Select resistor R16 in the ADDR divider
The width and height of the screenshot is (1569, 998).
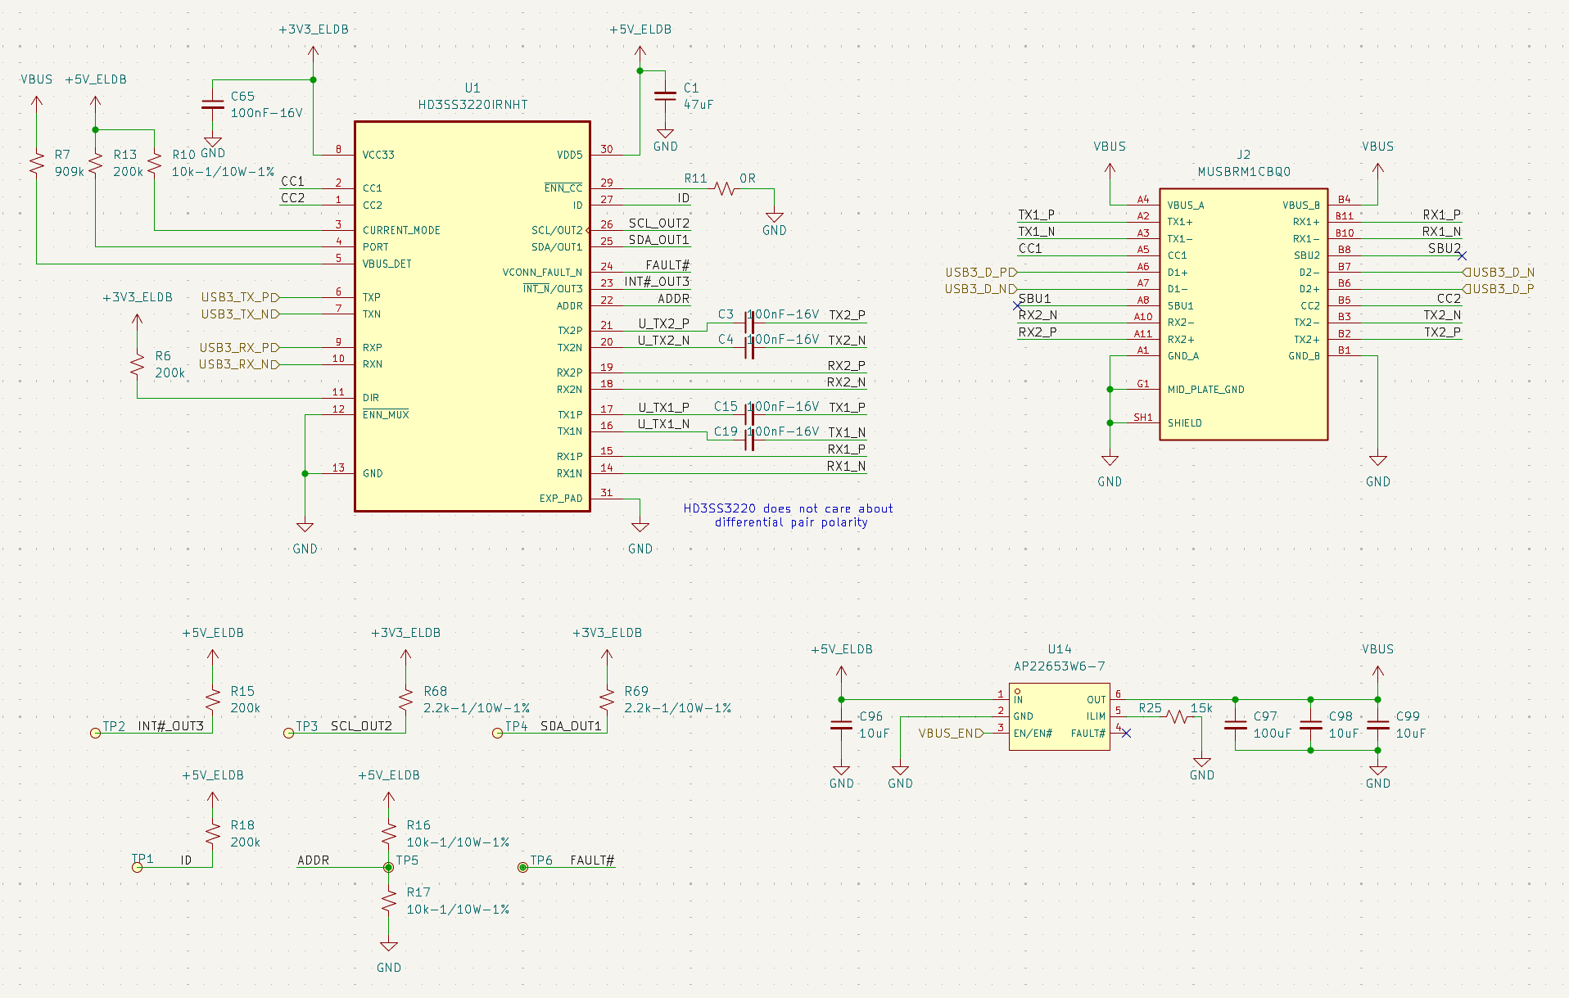pyautogui.click(x=389, y=833)
